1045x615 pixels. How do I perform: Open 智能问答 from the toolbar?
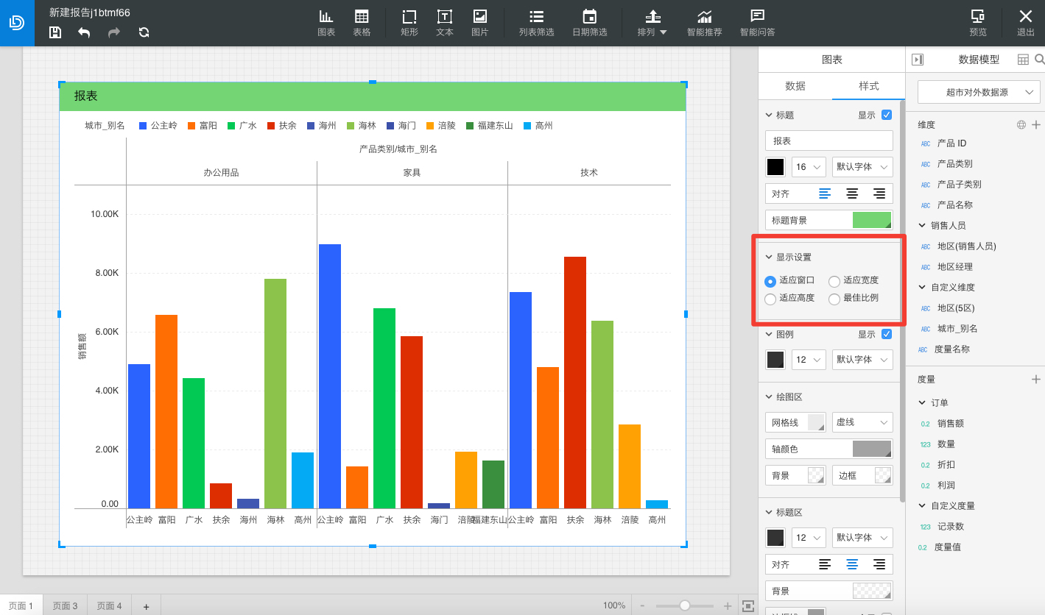click(757, 23)
